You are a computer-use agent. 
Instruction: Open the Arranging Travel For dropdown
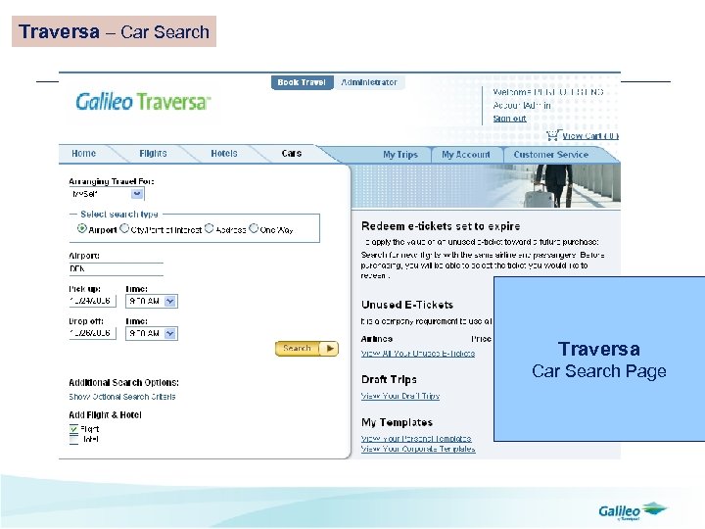(x=137, y=194)
